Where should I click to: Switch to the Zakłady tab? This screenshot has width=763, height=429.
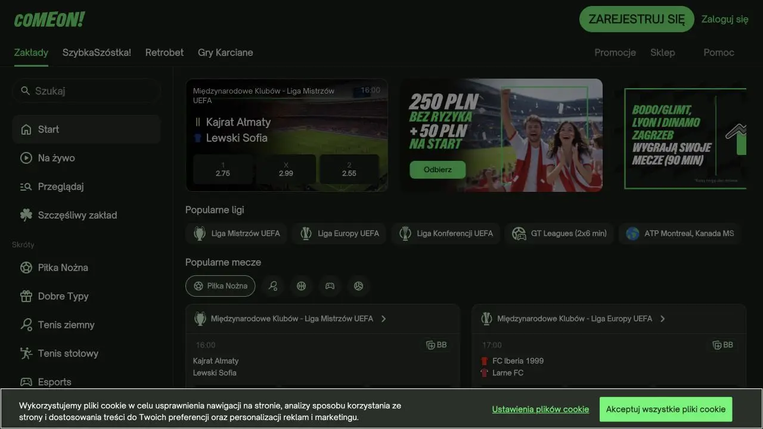click(x=31, y=52)
